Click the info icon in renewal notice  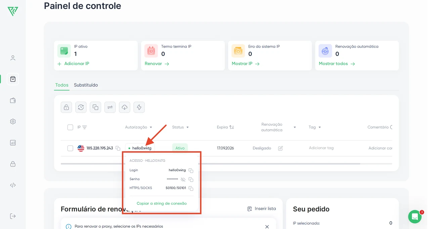pos(69,227)
